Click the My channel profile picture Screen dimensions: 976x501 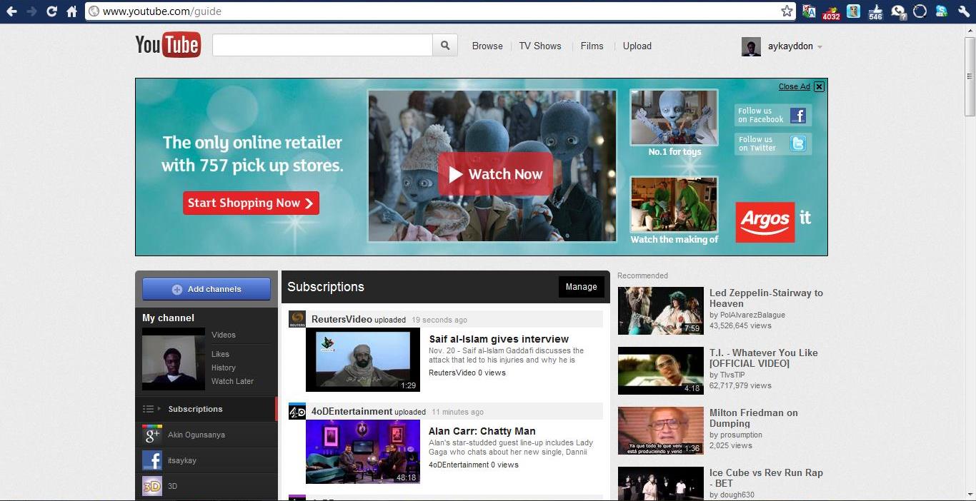click(174, 359)
